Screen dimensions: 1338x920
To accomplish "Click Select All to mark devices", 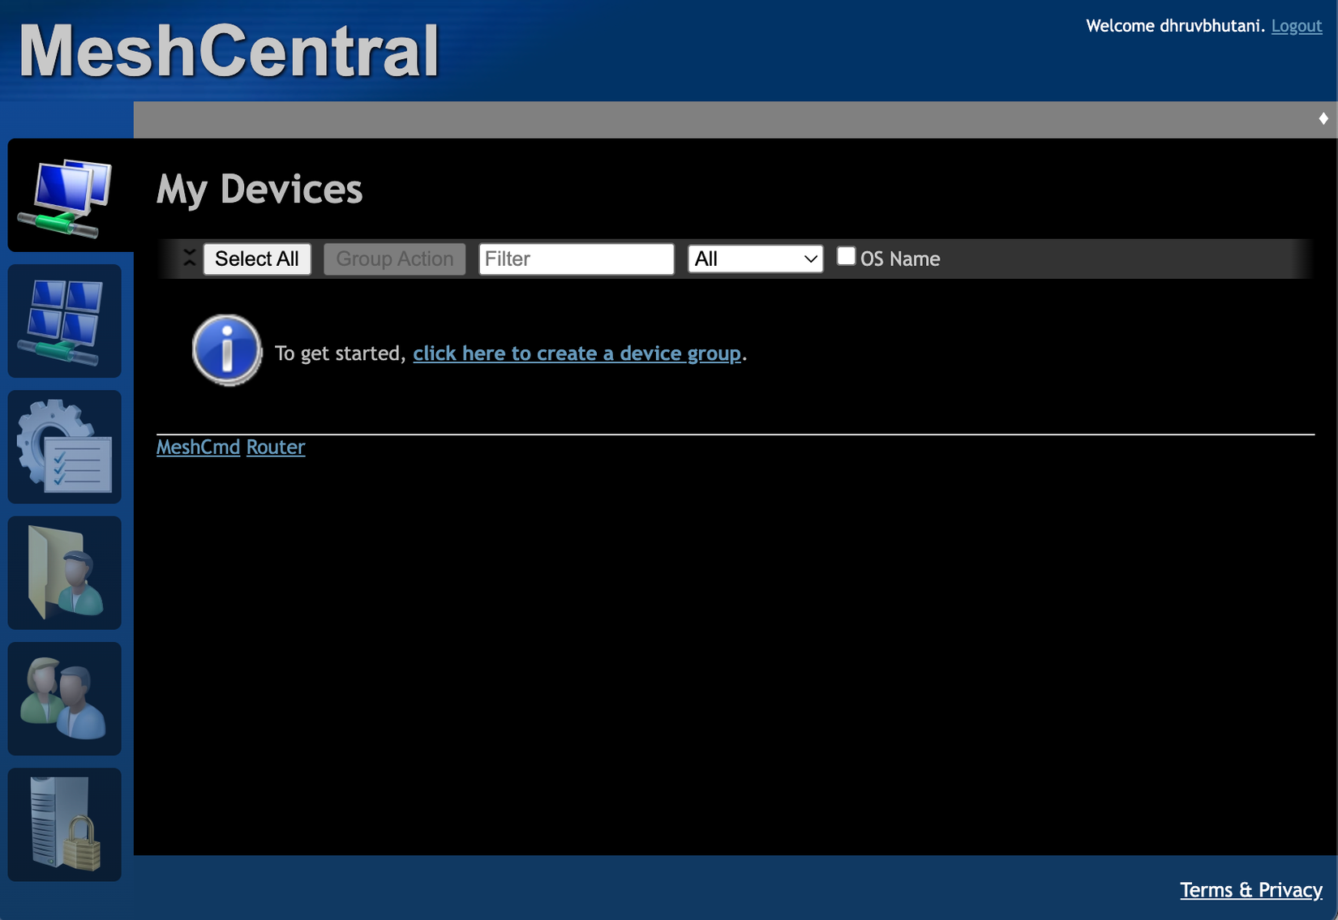I will 257,259.
